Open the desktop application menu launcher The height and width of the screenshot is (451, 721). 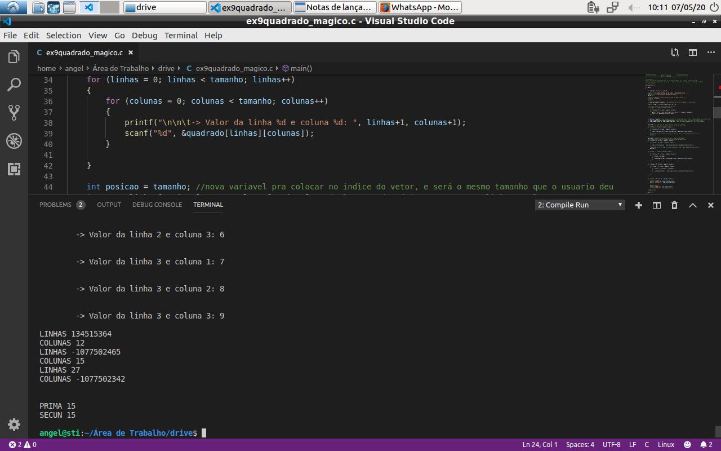(x=13, y=7)
